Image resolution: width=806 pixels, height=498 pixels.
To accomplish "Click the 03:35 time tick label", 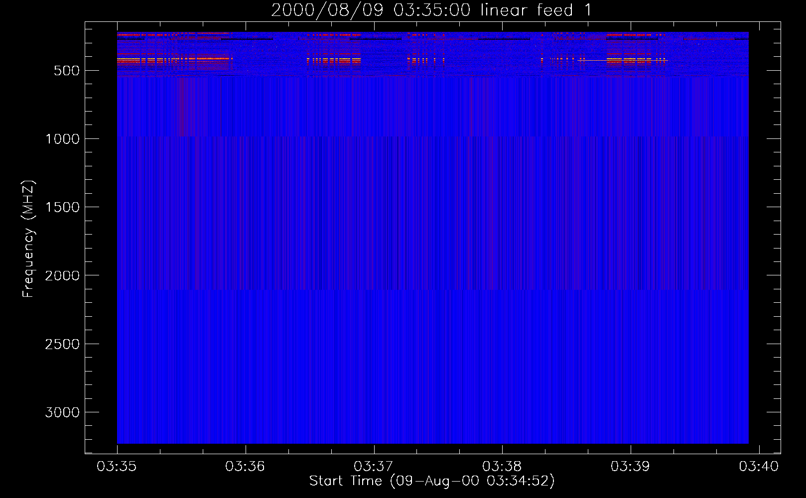I will click(117, 467).
